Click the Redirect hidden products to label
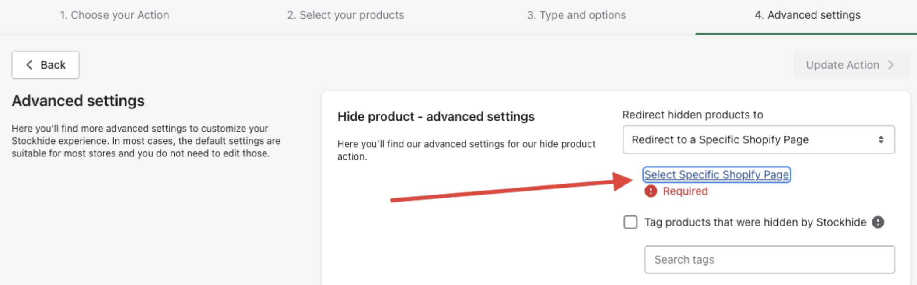 [x=692, y=115]
